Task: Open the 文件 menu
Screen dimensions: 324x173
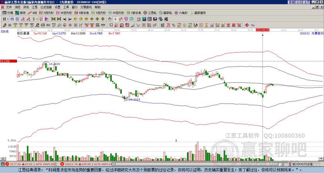Action: tap(9, 7)
